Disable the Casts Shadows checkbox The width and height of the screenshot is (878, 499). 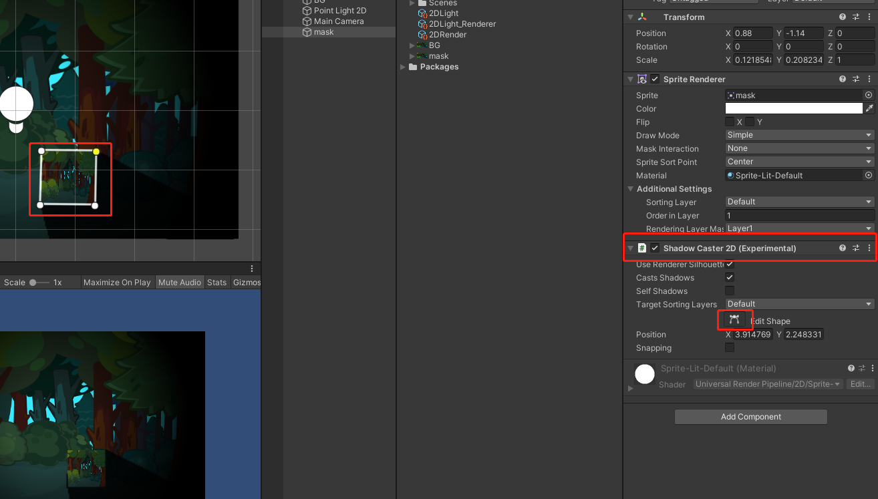pyautogui.click(x=730, y=277)
